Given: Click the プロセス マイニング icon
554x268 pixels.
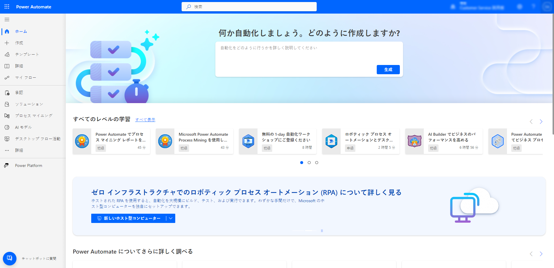Looking at the screenshot, I should (7, 116).
